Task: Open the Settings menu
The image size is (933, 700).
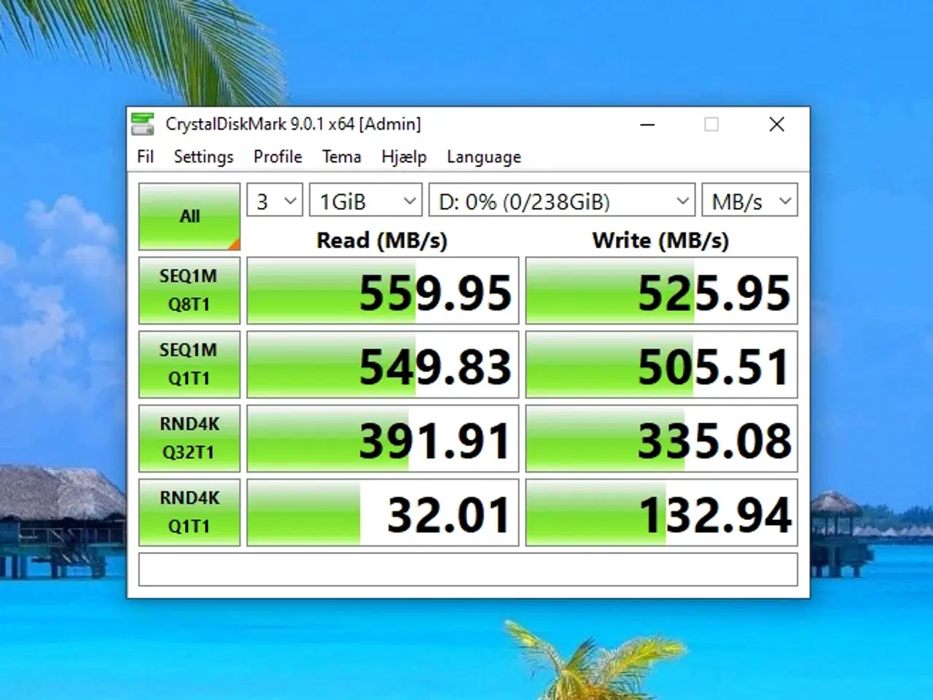Action: 203,157
